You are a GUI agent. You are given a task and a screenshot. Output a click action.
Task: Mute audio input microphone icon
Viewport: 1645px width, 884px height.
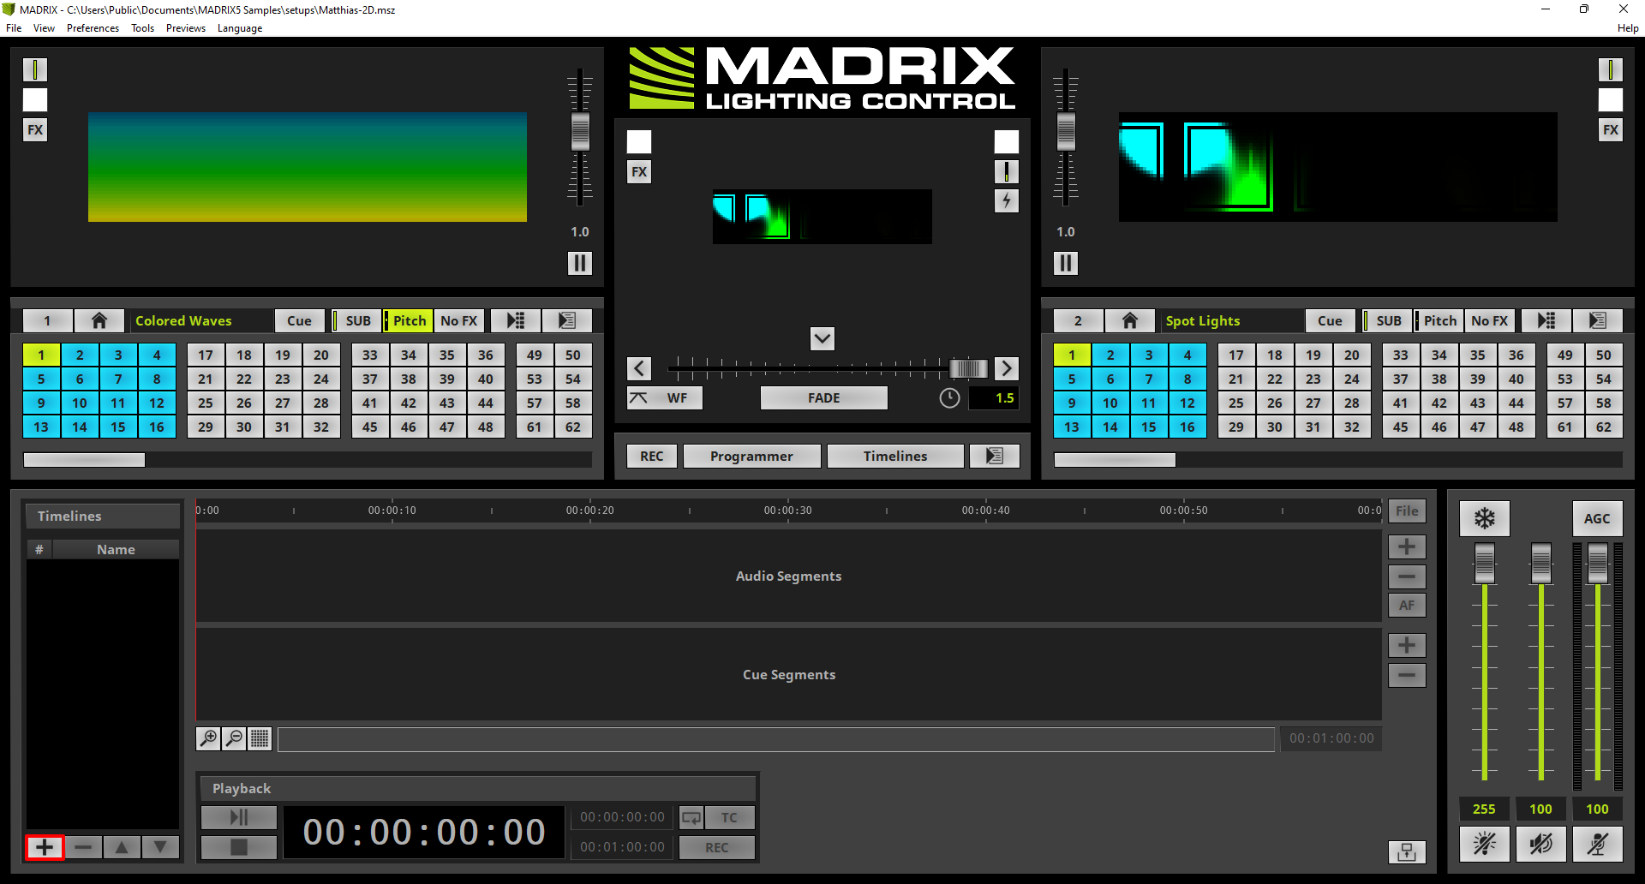pyautogui.click(x=1597, y=844)
